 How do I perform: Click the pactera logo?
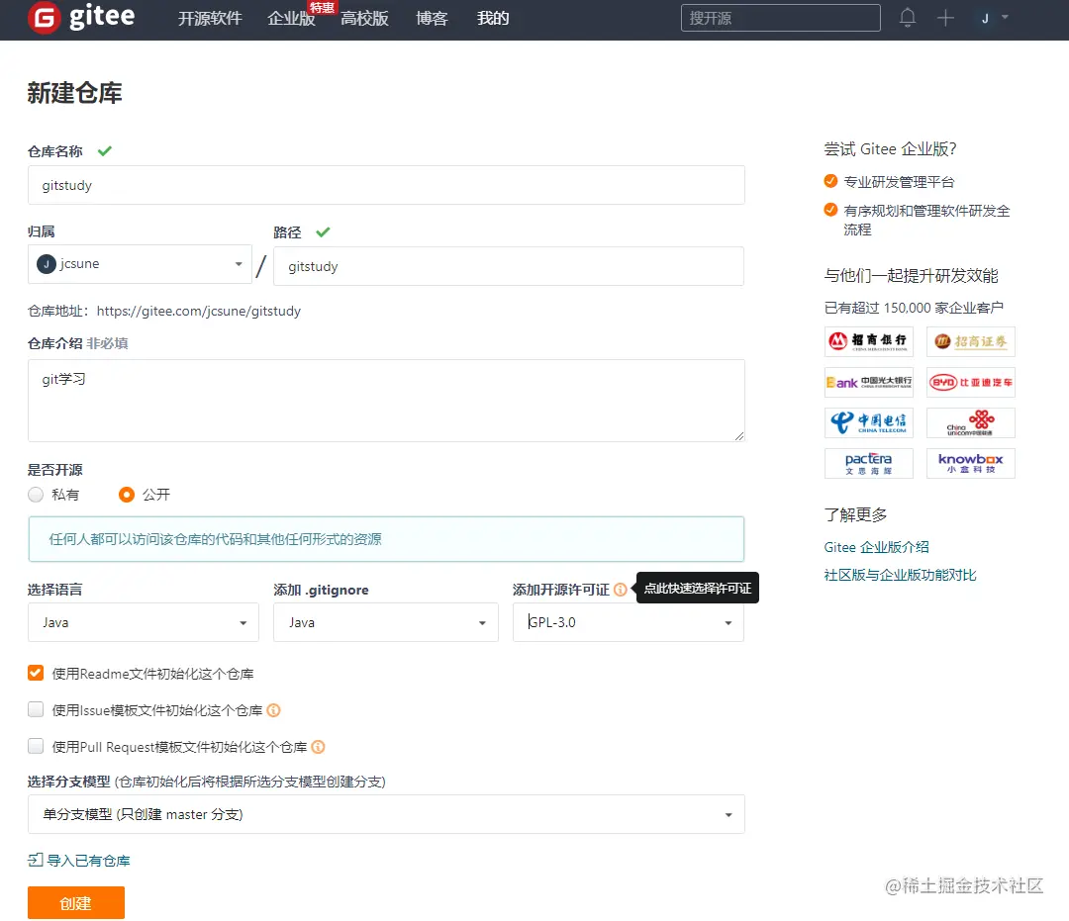869,463
